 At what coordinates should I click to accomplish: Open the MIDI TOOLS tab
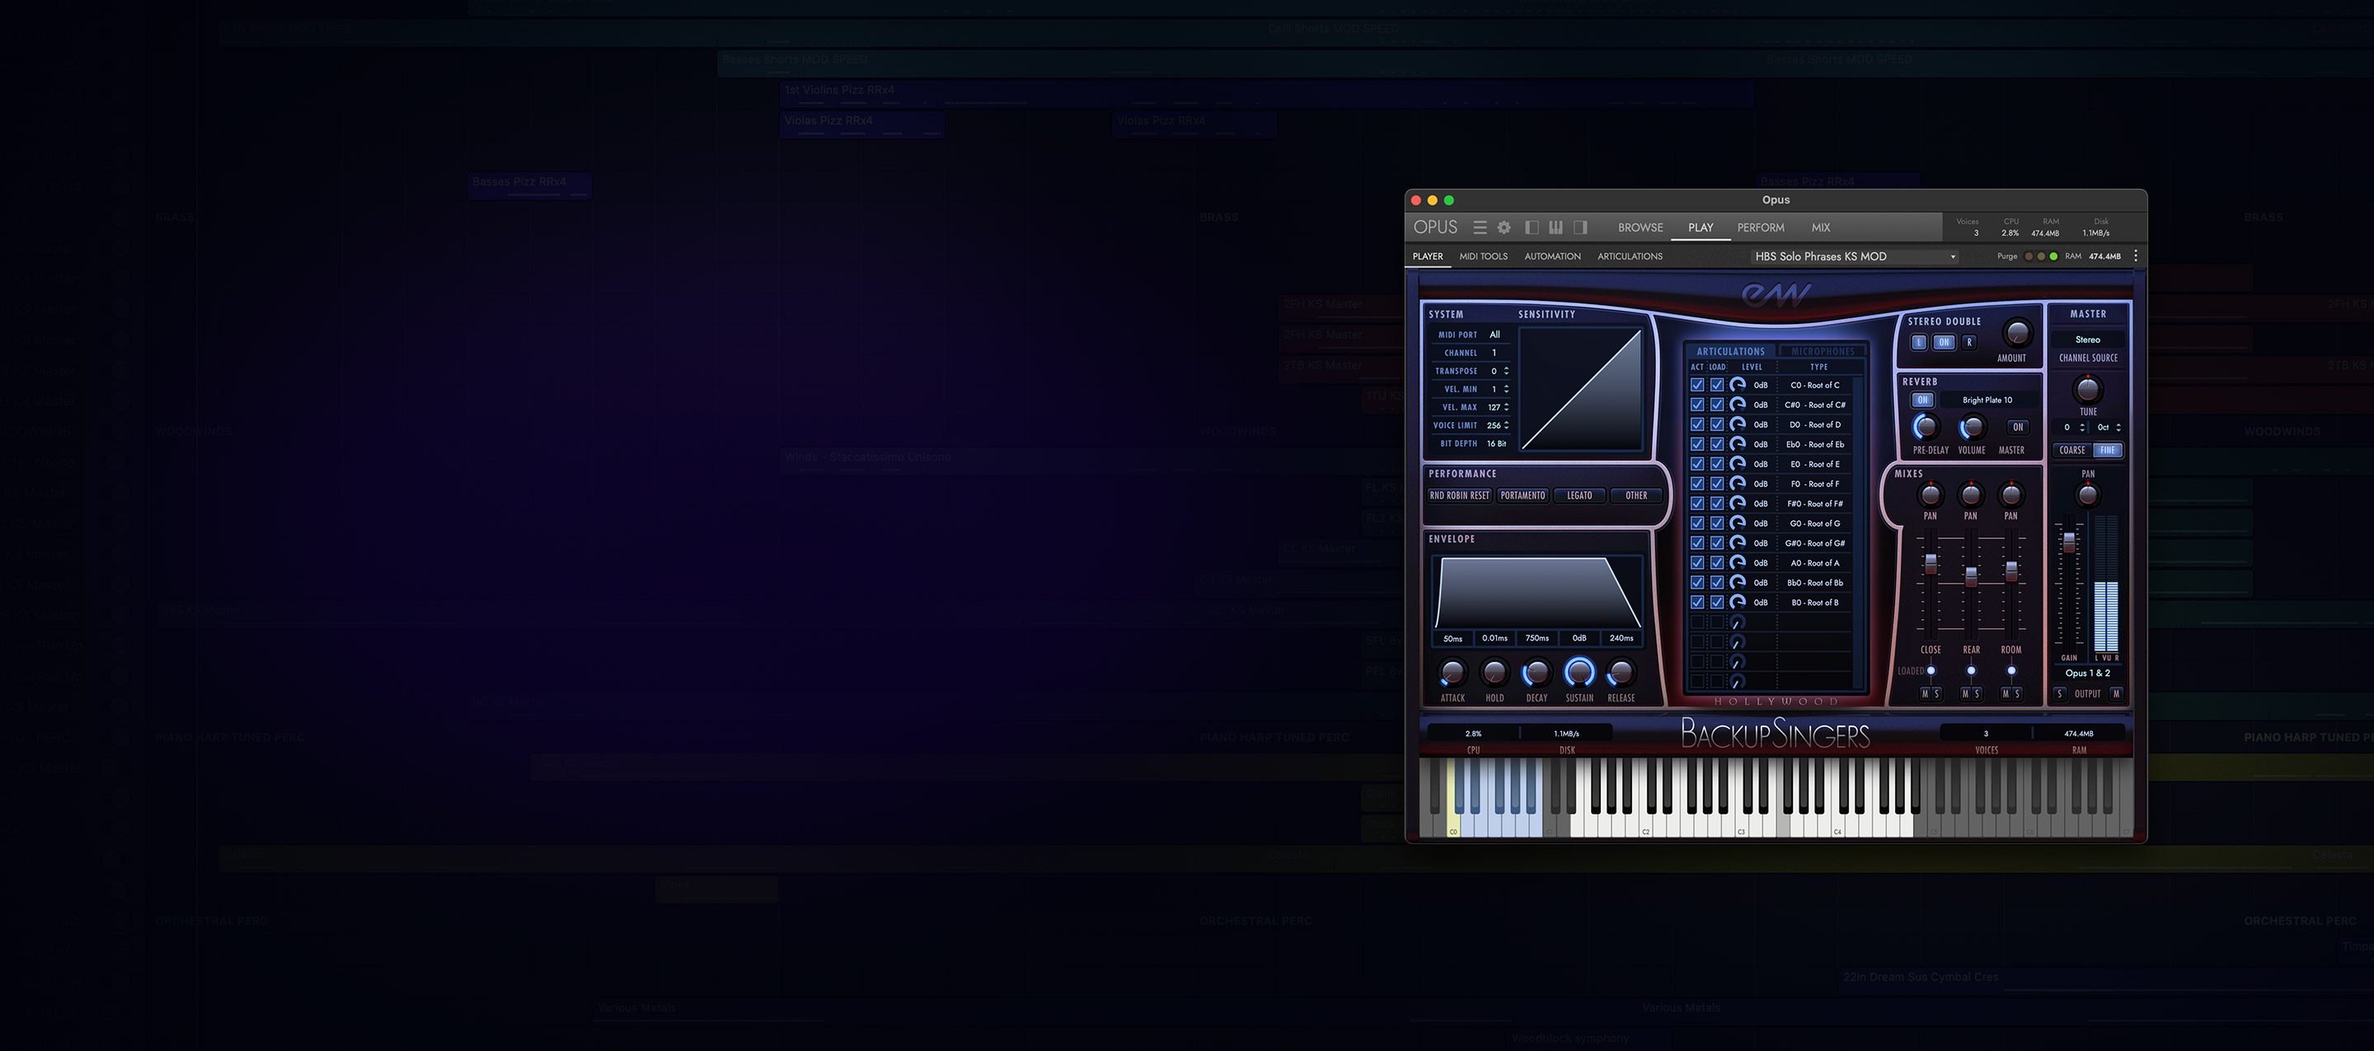click(x=1483, y=256)
